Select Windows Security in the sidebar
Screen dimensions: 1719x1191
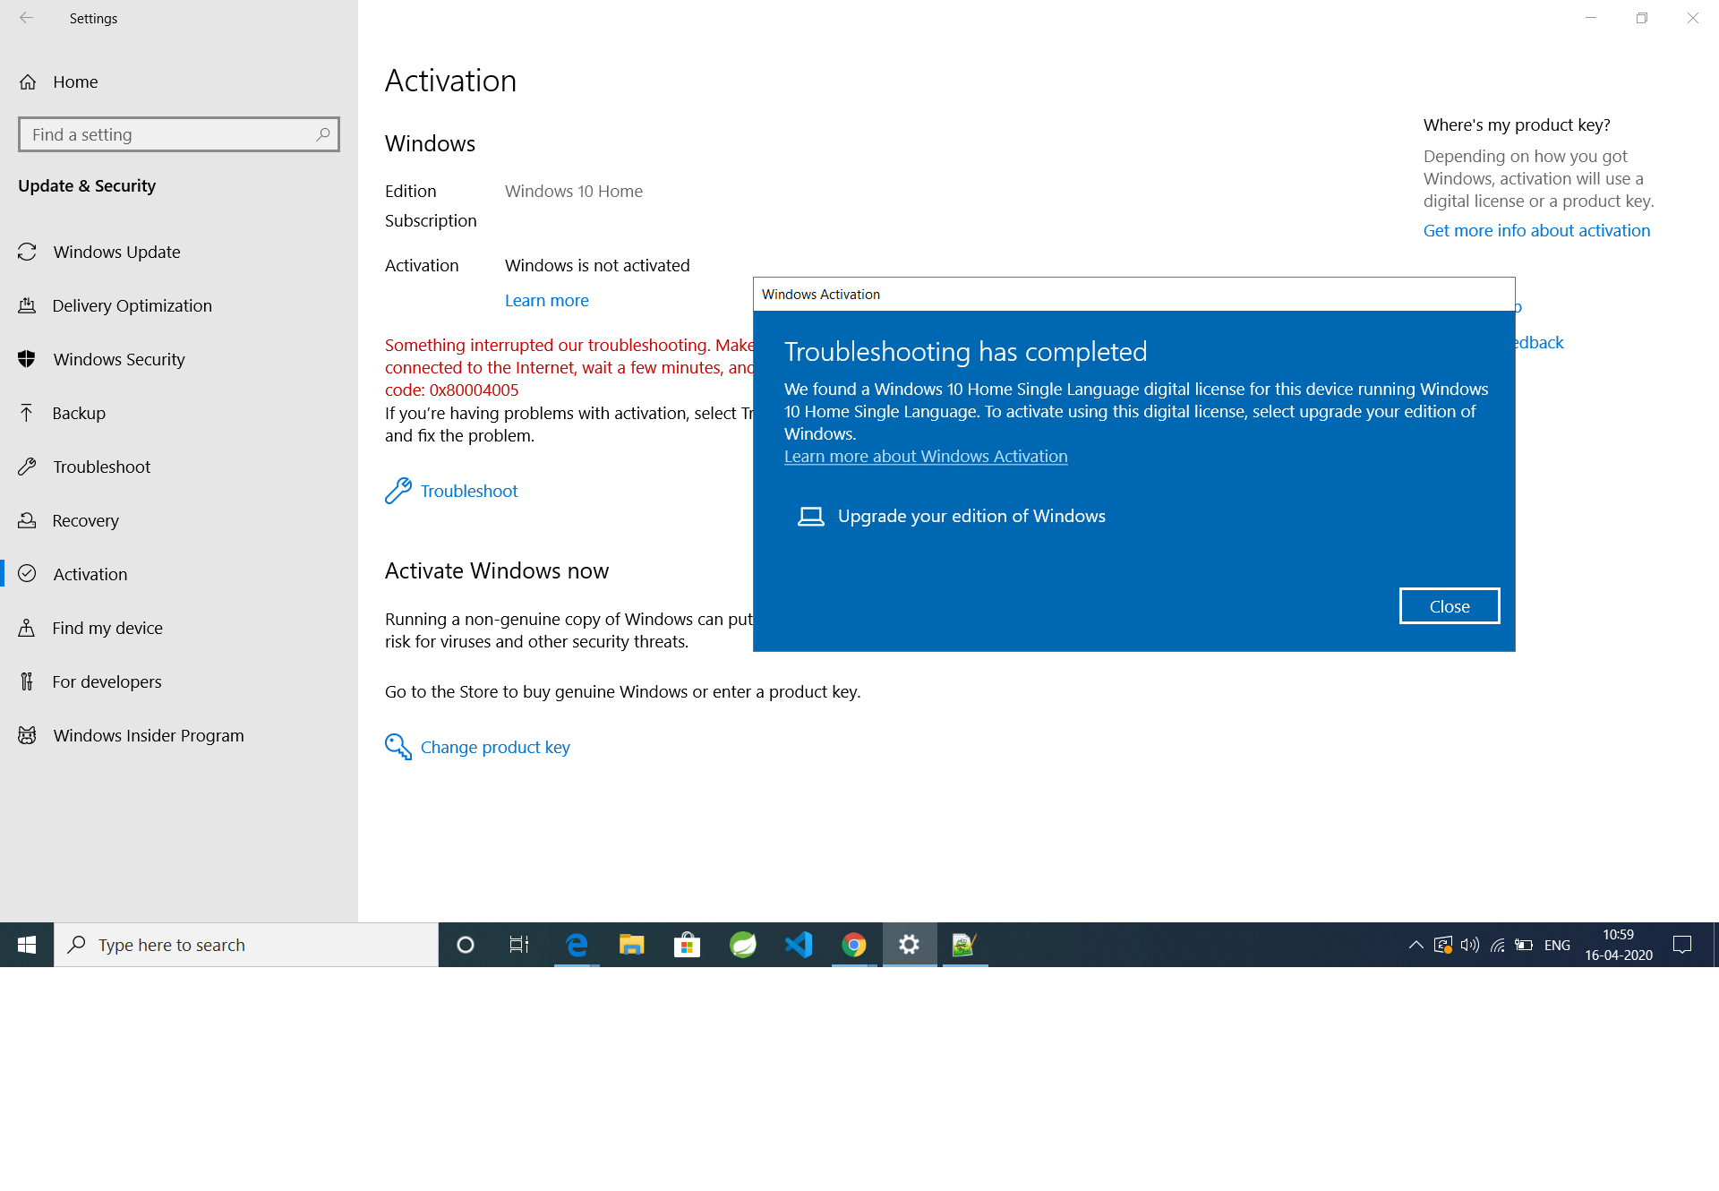[x=179, y=359]
